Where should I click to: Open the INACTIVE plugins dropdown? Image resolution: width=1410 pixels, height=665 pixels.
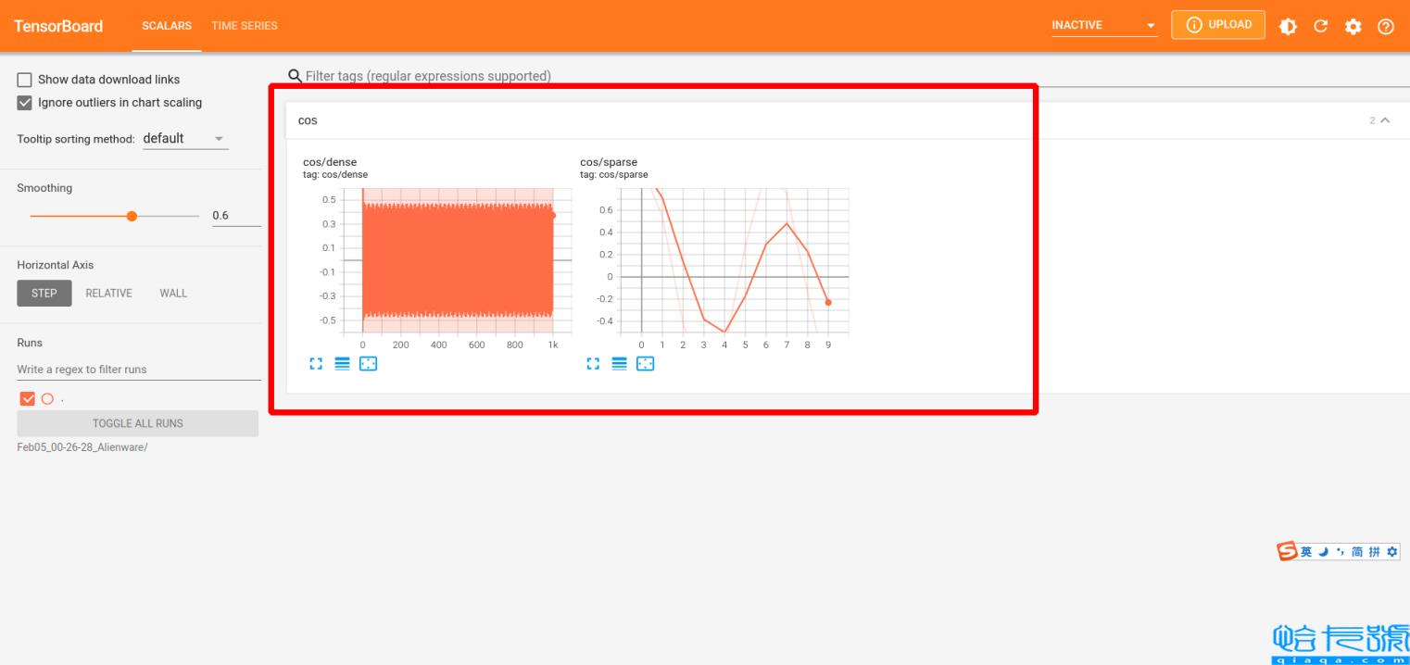[x=1104, y=26]
